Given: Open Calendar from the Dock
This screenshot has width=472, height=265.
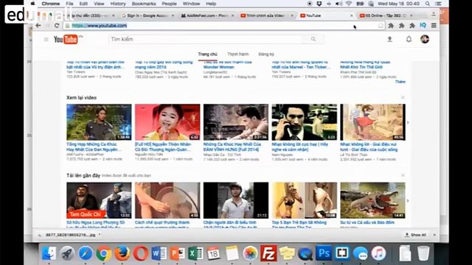Looking at the screenshot, I should [x=214, y=253].
